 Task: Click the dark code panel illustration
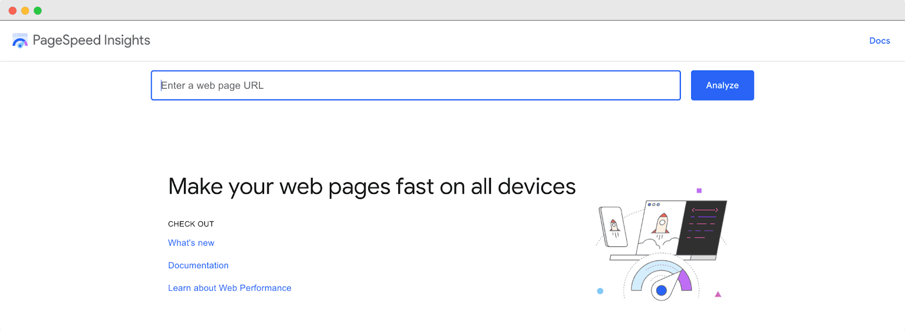pyautogui.click(x=704, y=227)
